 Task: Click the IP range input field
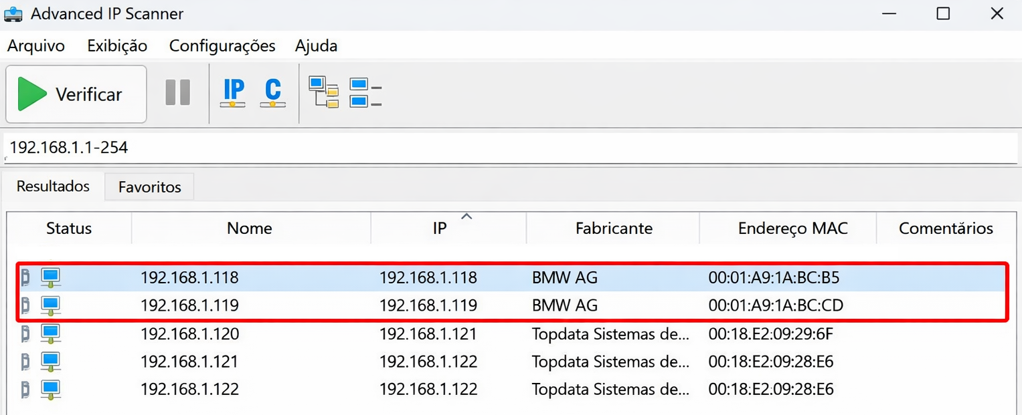(509, 148)
